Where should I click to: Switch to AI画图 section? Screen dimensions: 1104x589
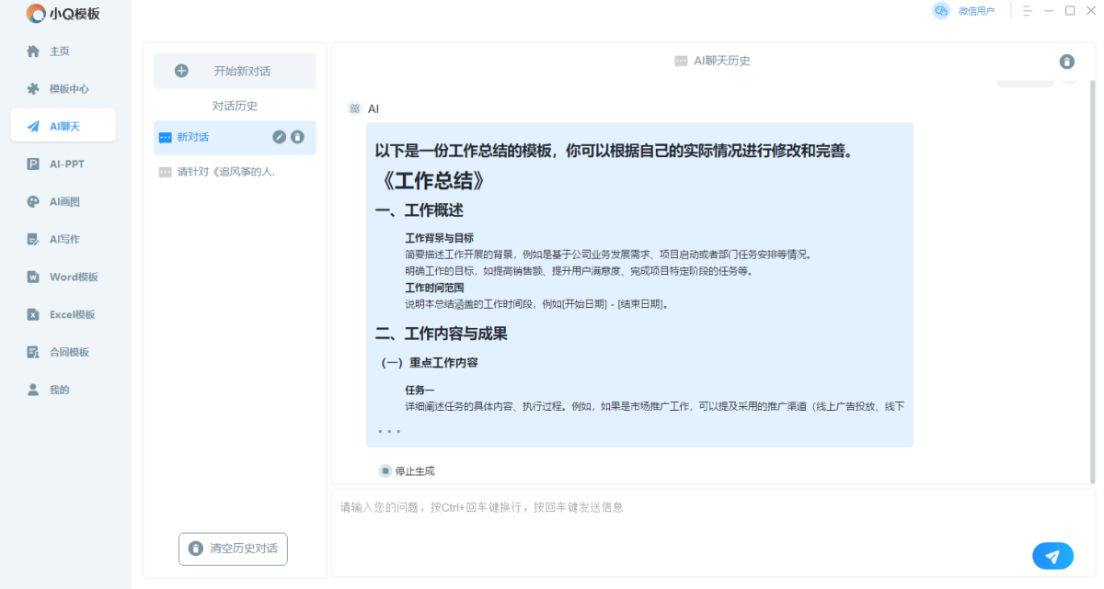(63, 202)
